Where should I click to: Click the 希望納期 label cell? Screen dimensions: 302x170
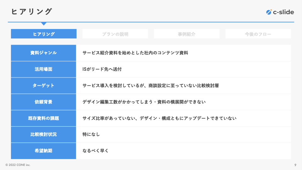click(x=44, y=151)
